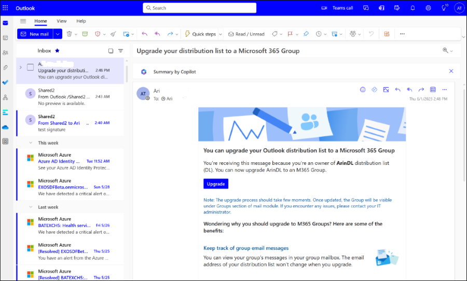Open More apps icon in sidebar
Viewport: 467px width, 281px height.
click(5, 142)
